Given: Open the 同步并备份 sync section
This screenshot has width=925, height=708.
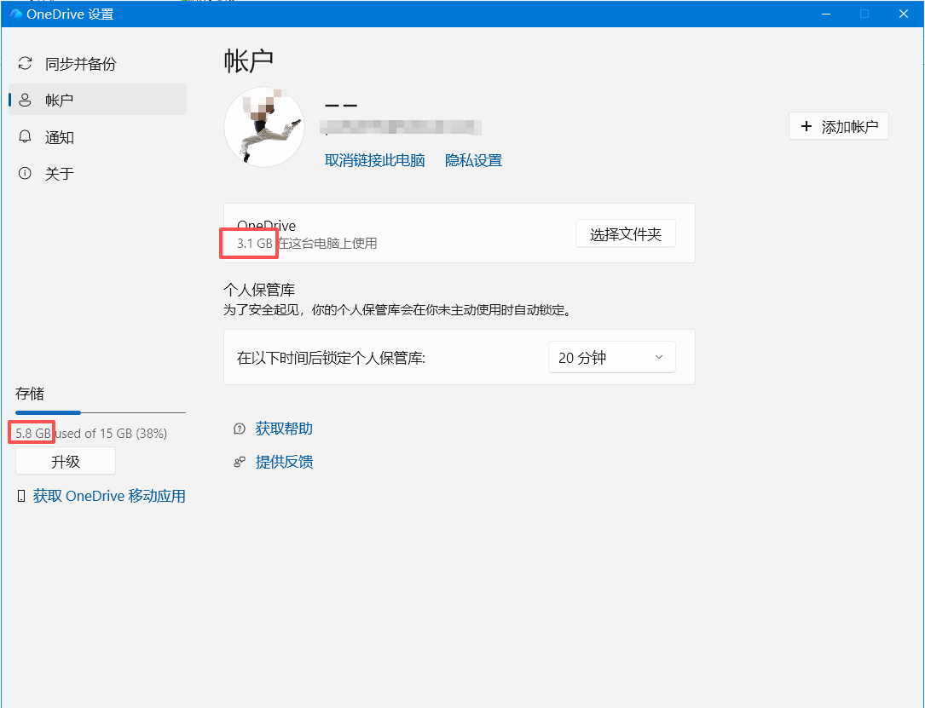Looking at the screenshot, I should tap(97, 64).
